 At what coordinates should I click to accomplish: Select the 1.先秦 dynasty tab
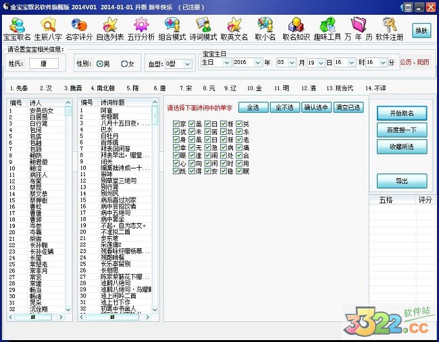19,88
